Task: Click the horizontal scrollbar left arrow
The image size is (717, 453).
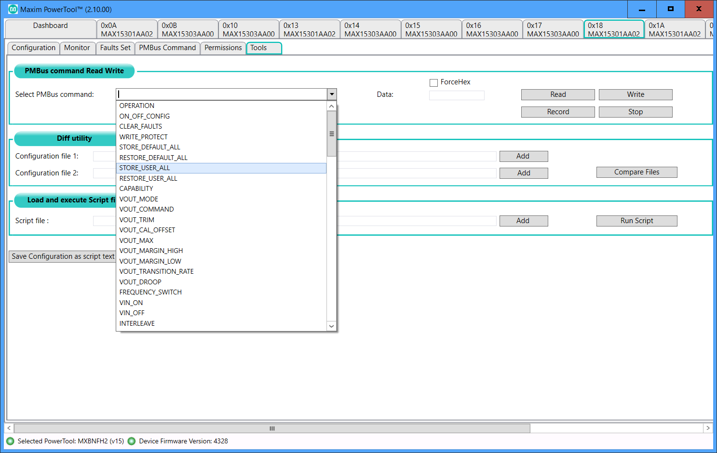Action: [x=9, y=428]
